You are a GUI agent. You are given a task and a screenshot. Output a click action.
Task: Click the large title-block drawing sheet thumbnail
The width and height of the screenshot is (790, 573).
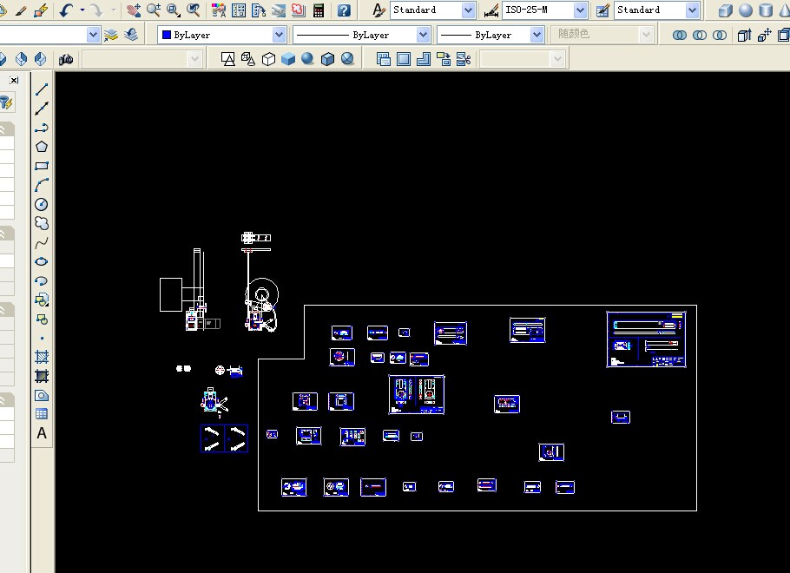click(647, 339)
